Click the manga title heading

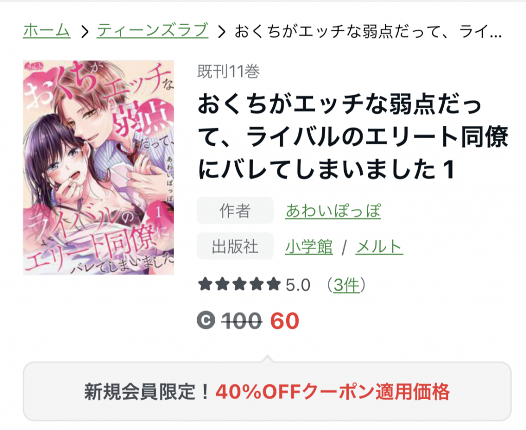[x=353, y=136]
